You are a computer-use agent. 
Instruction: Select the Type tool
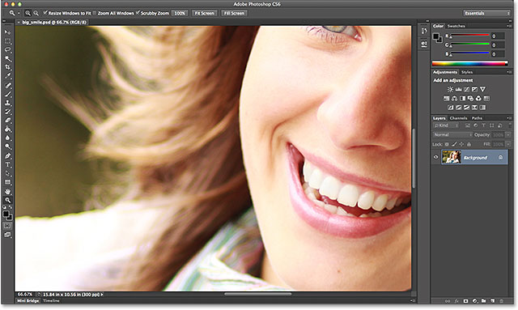(7, 164)
